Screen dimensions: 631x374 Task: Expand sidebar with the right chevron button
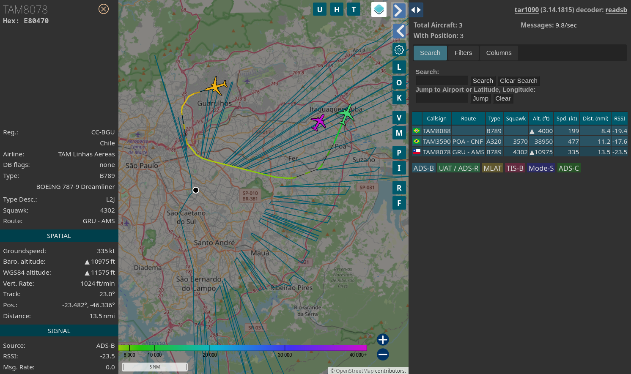(x=399, y=10)
